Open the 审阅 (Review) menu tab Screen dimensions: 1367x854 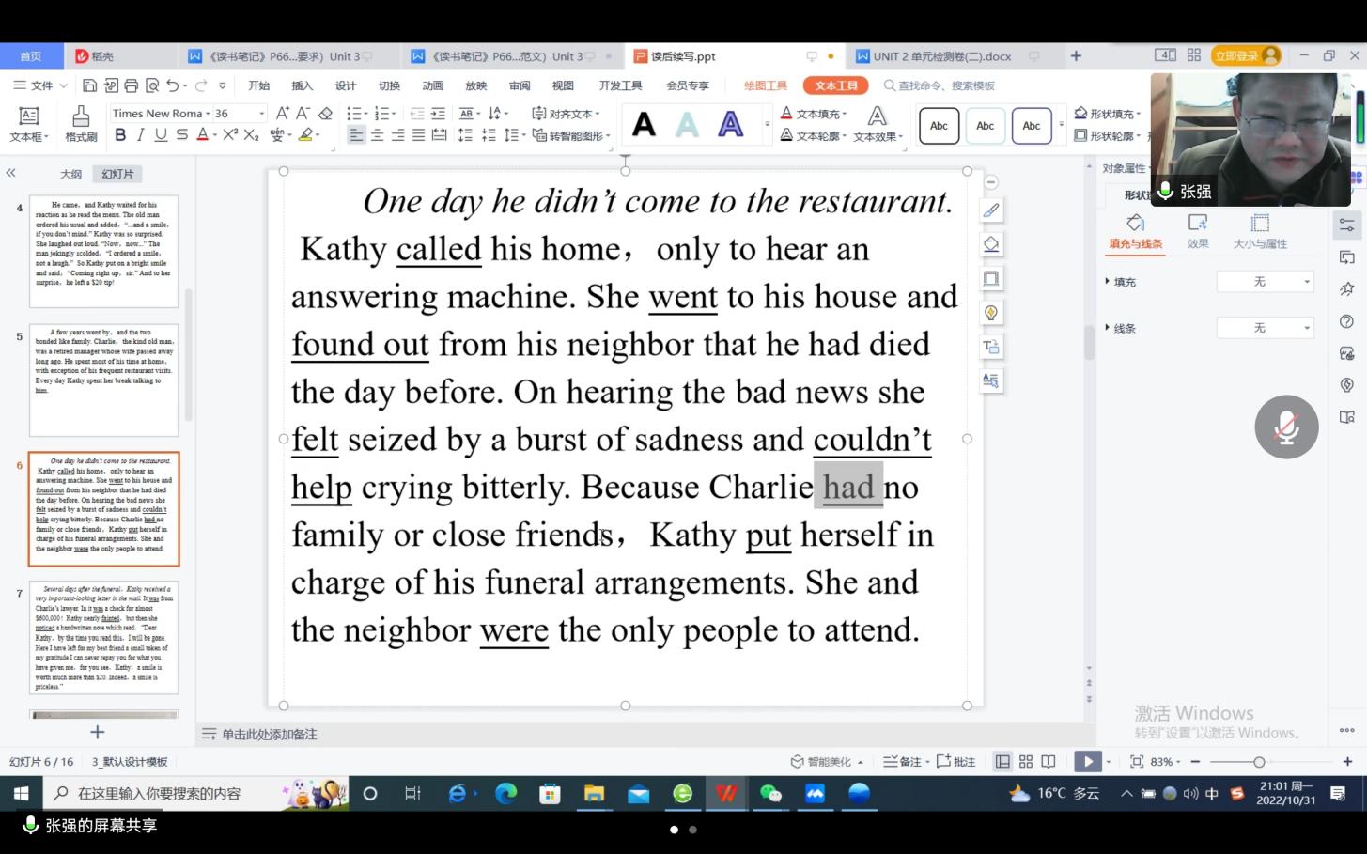[520, 85]
